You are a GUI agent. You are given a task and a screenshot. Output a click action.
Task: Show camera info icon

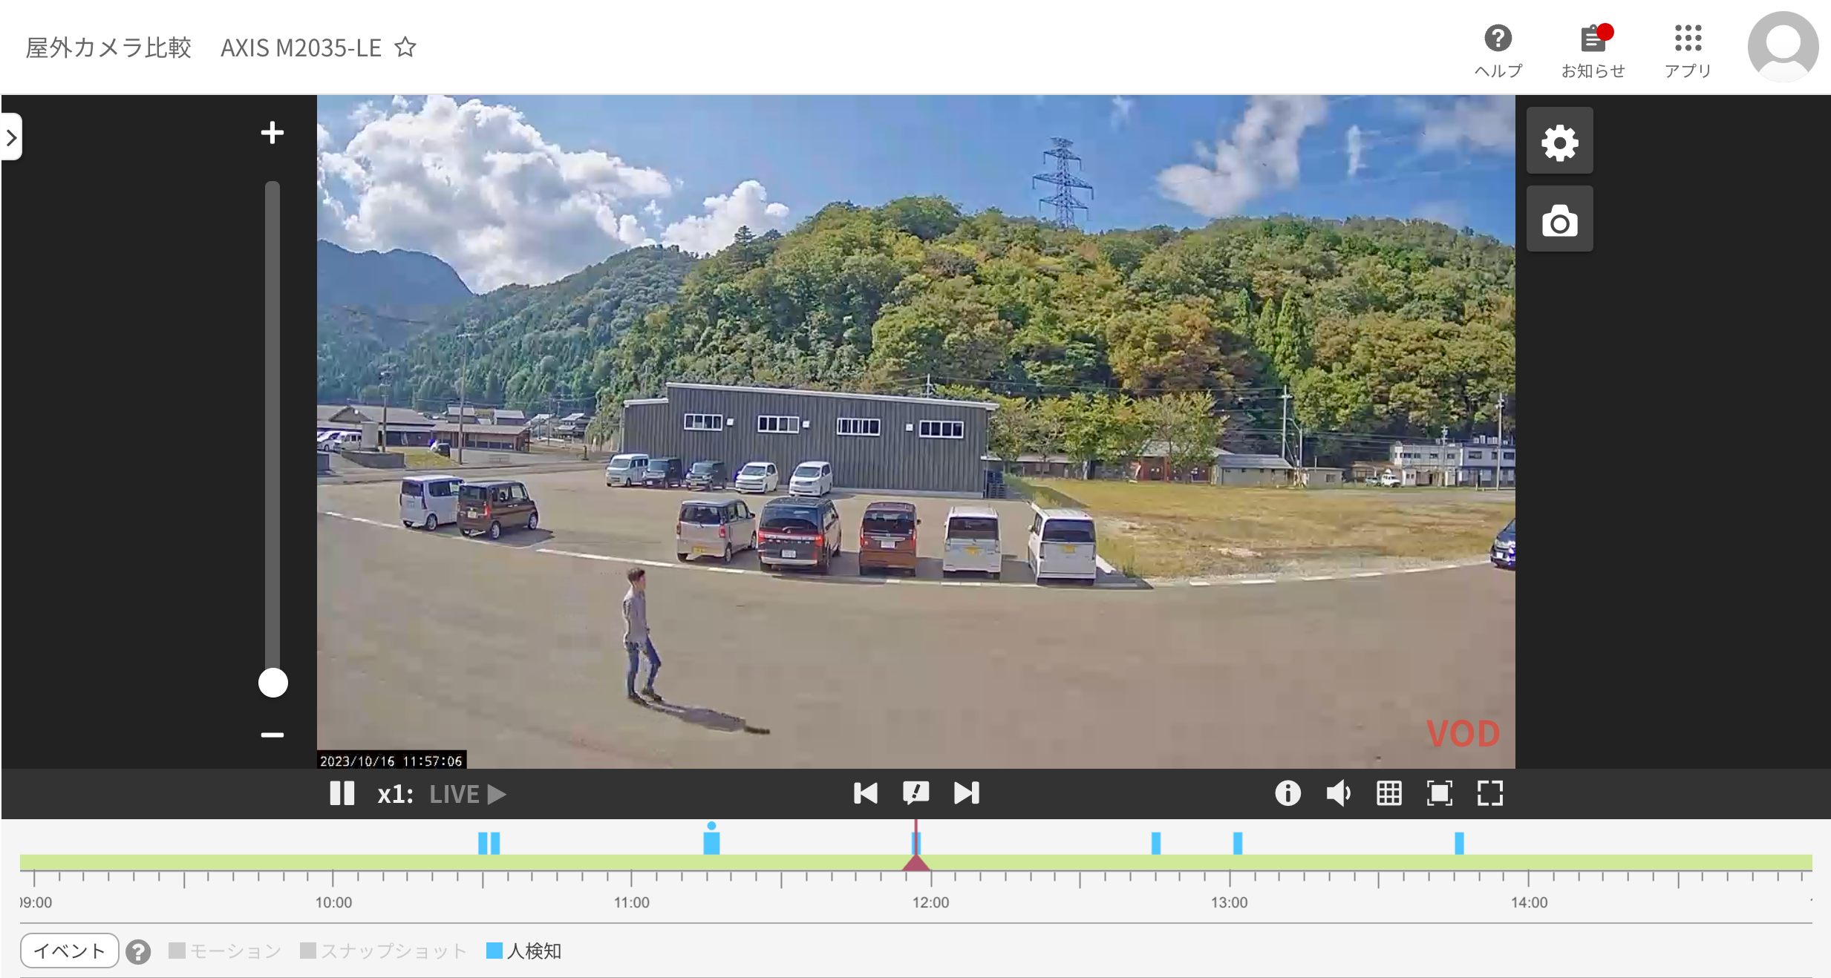(1287, 793)
